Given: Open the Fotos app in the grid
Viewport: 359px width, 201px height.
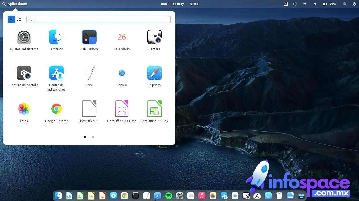Looking at the screenshot, I should 24,109.
